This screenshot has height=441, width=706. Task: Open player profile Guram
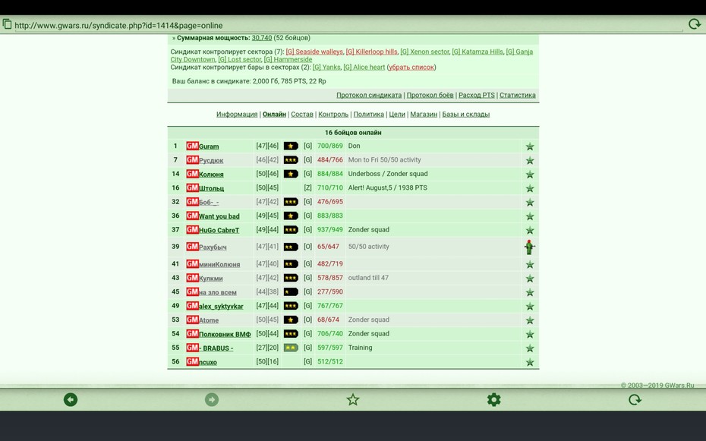tap(209, 146)
